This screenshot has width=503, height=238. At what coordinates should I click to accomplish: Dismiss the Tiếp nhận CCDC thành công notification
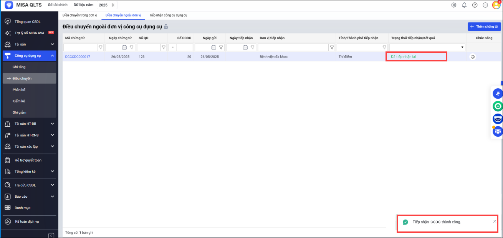[x=495, y=221]
